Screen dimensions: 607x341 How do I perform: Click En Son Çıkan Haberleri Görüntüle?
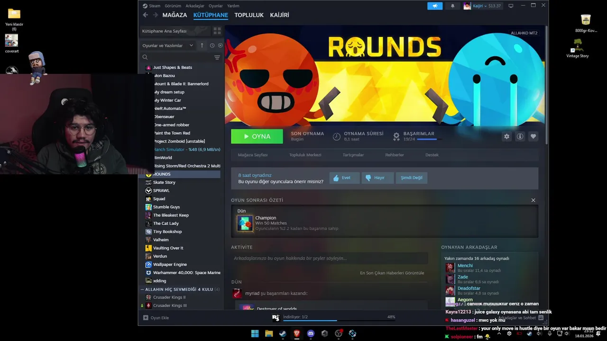(x=392, y=273)
